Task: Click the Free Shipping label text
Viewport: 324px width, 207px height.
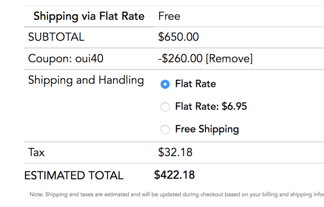Action: pos(207,129)
